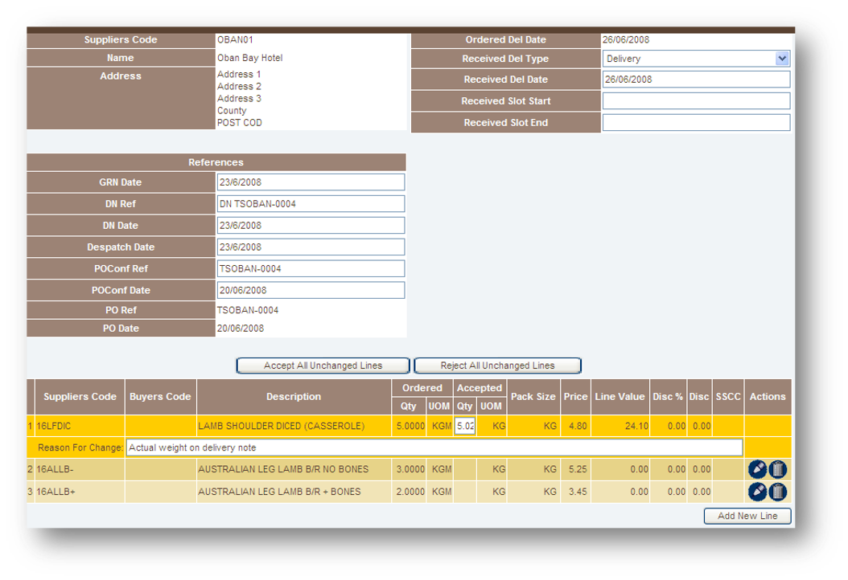This screenshot has width=848, height=580.
Task: Click the 16ALLB+ supplier code cell
Action: [x=80, y=492]
